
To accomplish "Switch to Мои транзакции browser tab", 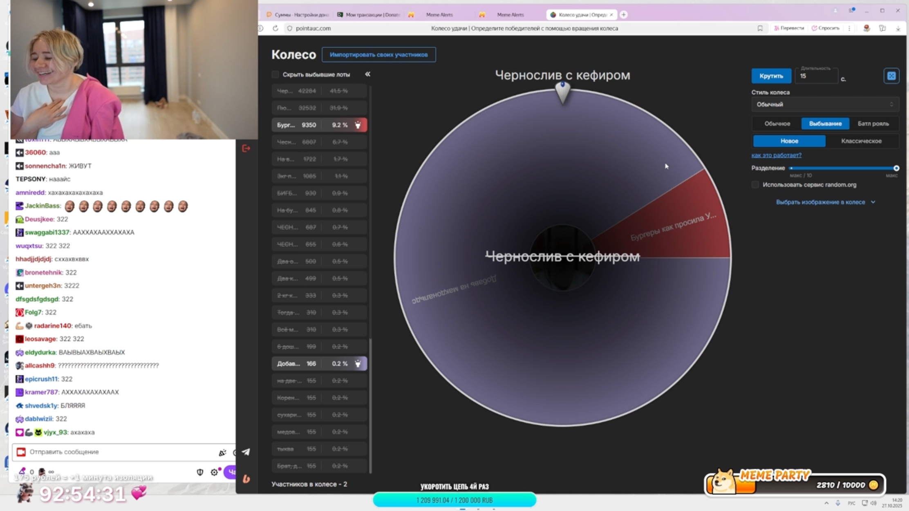I will (368, 15).
